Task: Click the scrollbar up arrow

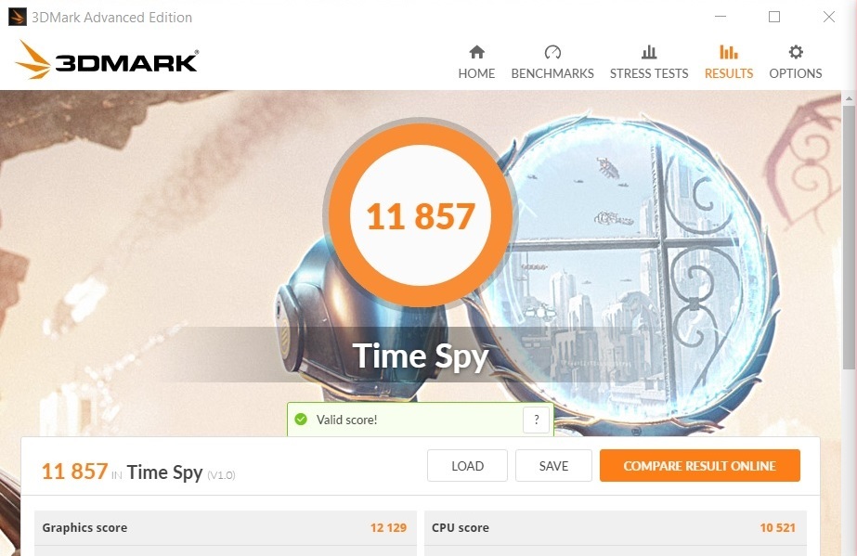Action: [849, 99]
